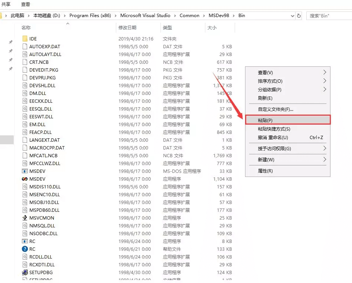Choose 刷新(E) in context menu

(x=288, y=98)
